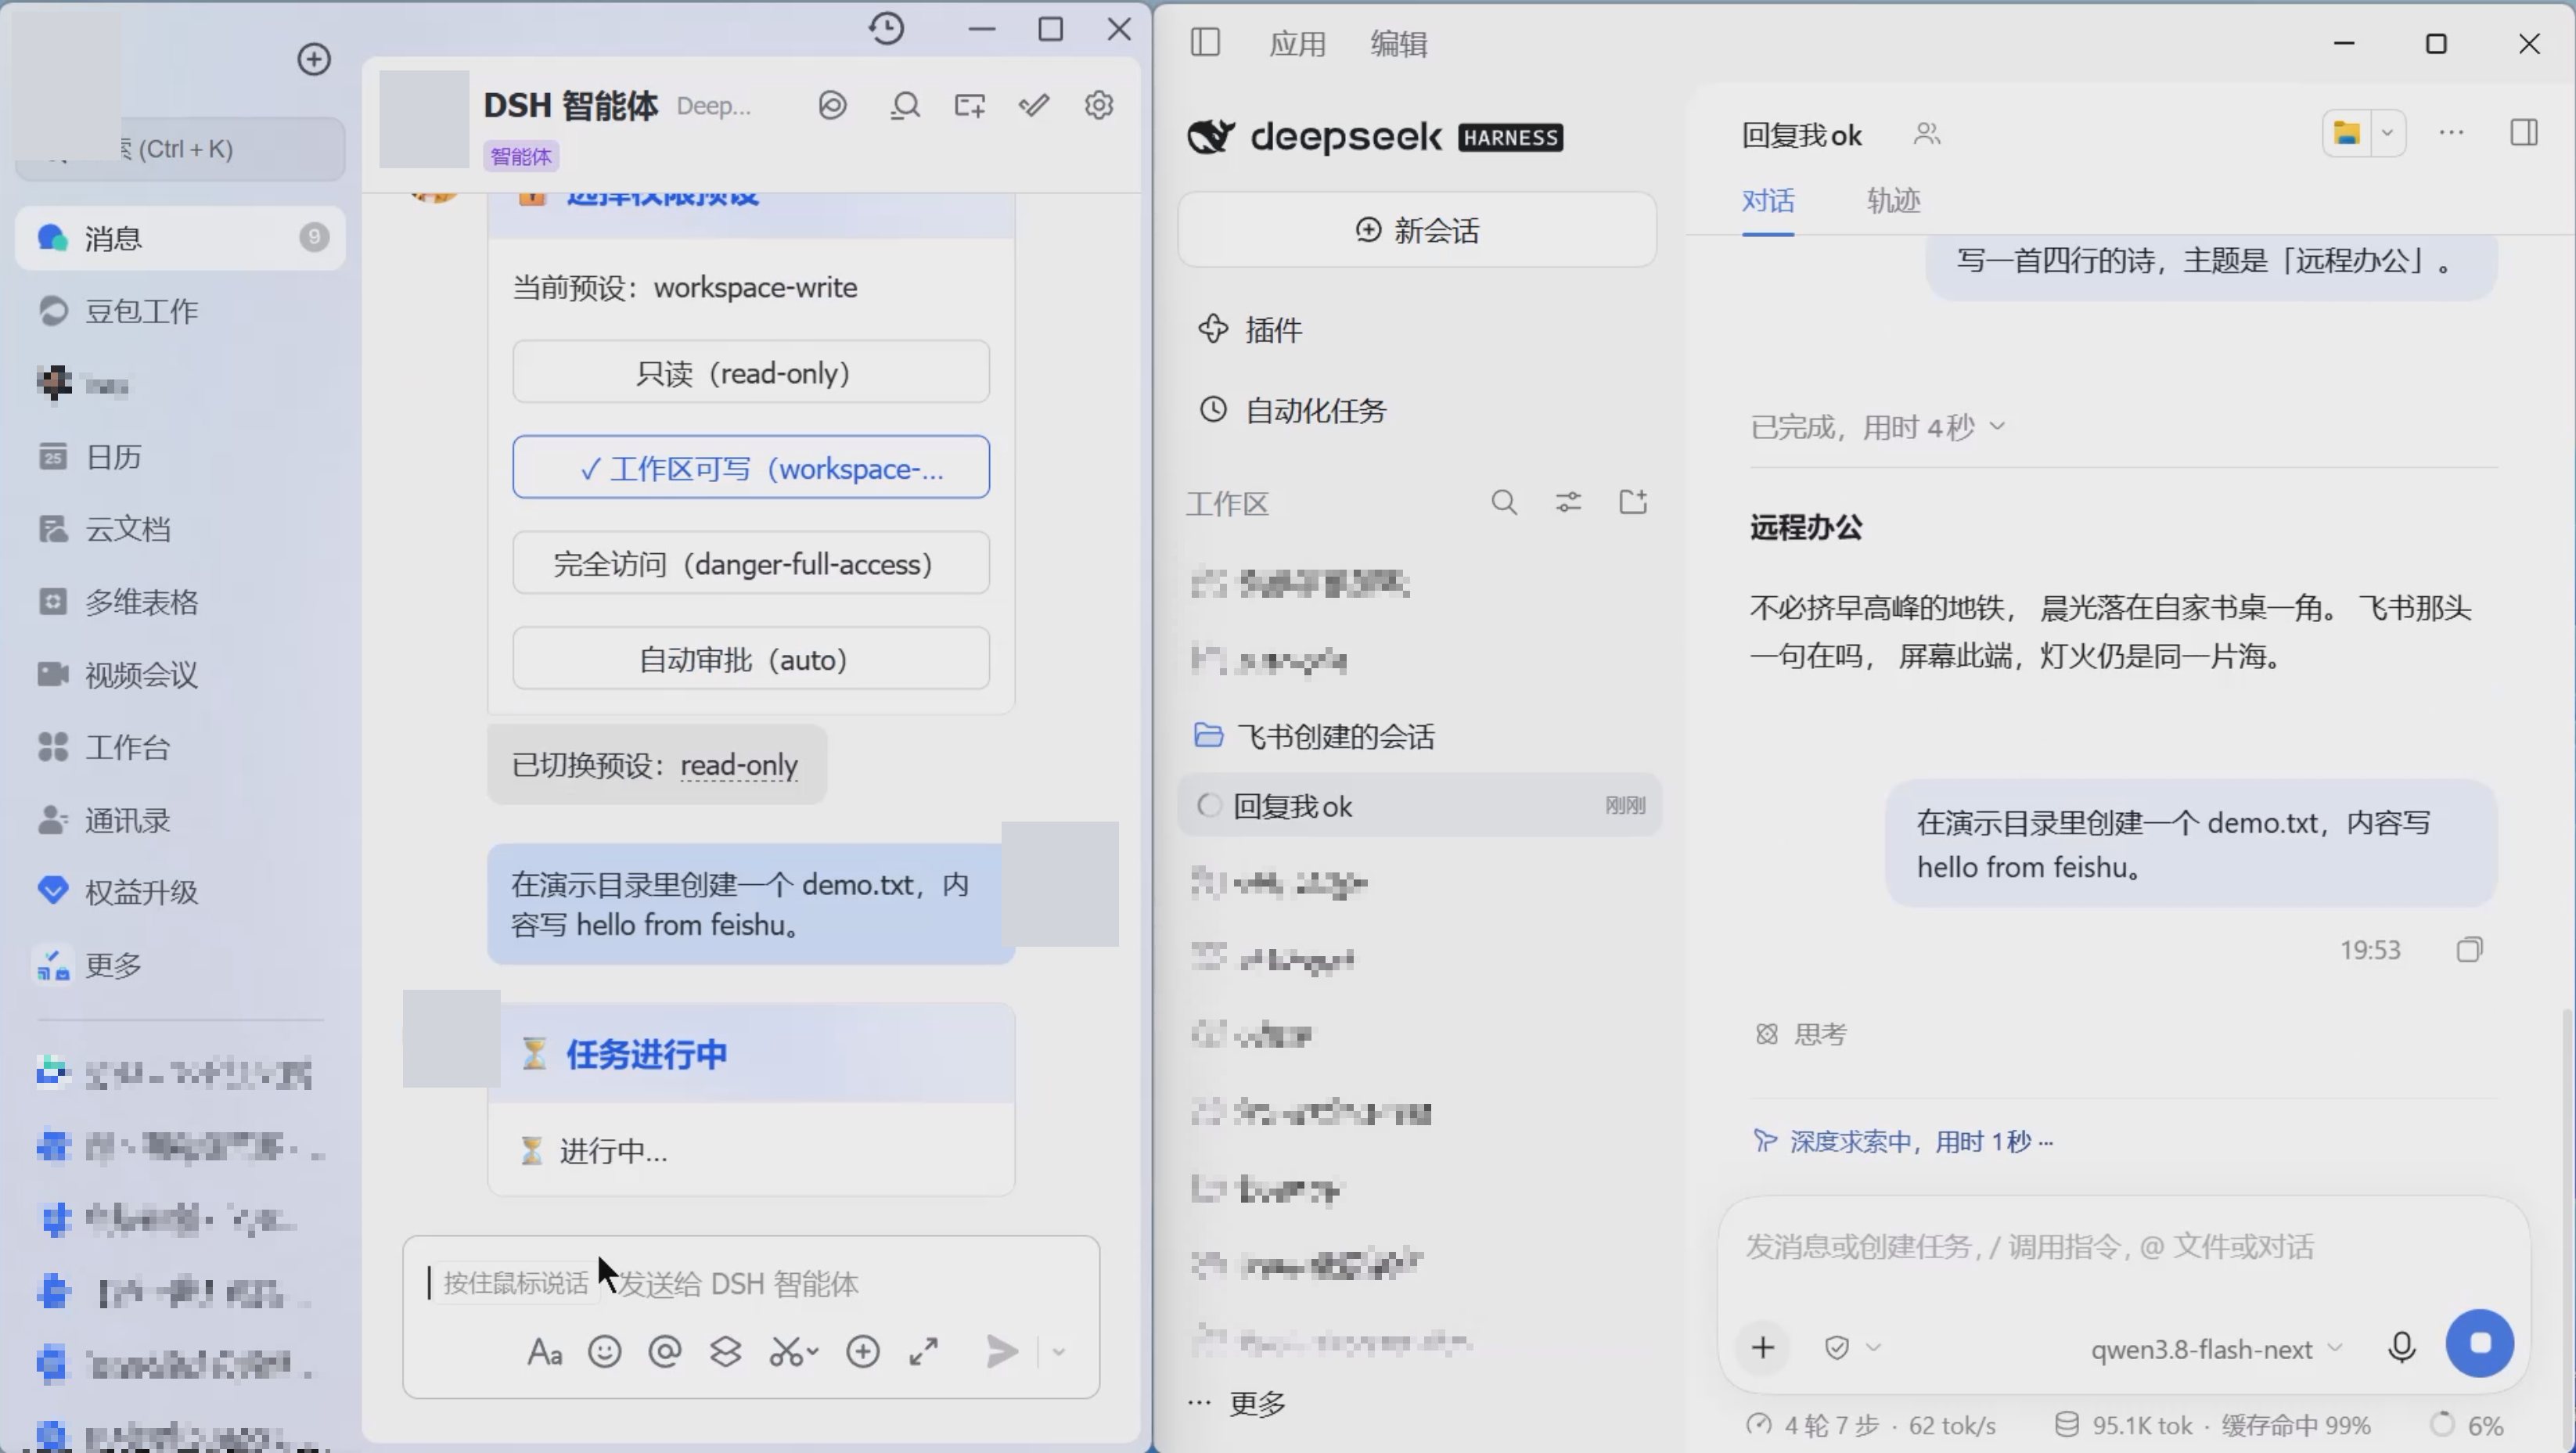
Task: Copy the demo.txt message with the copy icon
Action: (2469, 949)
